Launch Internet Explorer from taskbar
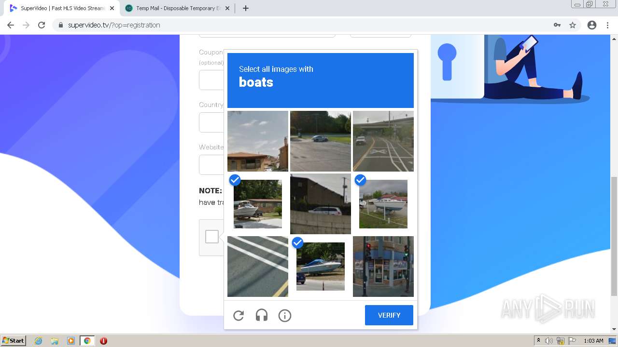The height and width of the screenshot is (347, 618). pos(39,341)
